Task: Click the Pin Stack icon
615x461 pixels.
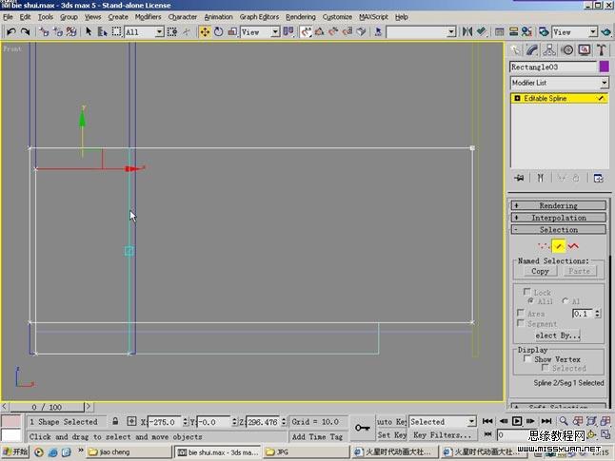Action: [519, 178]
